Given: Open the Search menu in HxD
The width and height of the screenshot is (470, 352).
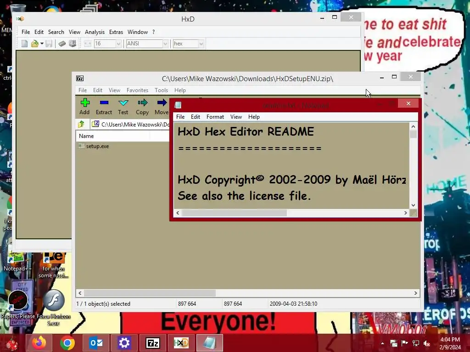Looking at the screenshot, I should 56,32.
